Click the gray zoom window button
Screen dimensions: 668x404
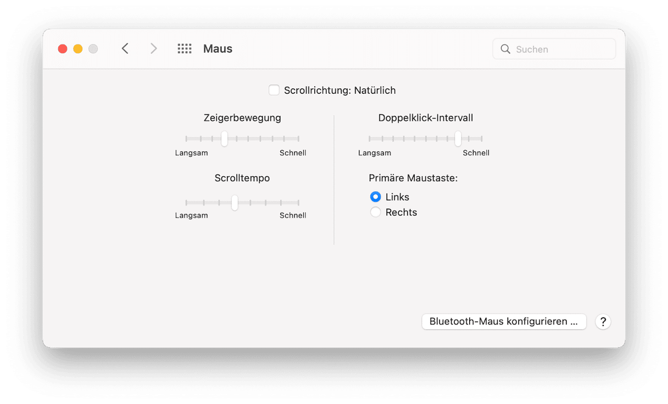point(93,49)
